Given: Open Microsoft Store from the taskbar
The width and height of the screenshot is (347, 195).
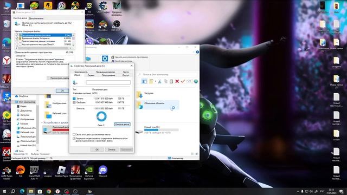Looking at the screenshot, I should [40, 191].
